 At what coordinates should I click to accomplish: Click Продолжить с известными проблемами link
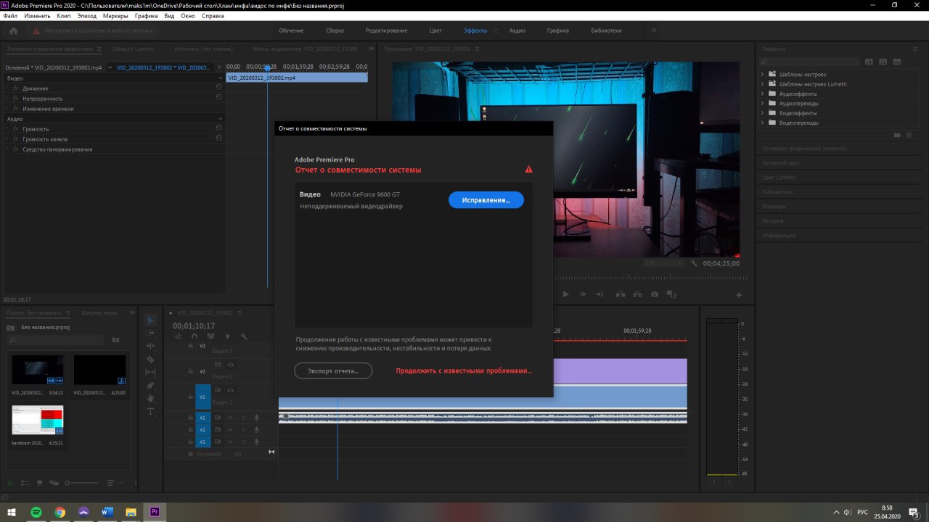click(464, 370)
